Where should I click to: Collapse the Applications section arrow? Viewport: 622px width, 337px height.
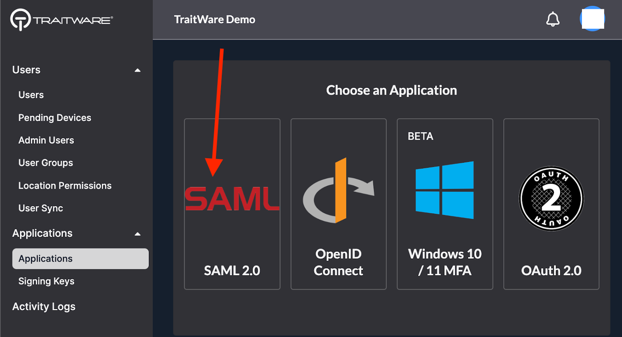[x=138, y=234]
